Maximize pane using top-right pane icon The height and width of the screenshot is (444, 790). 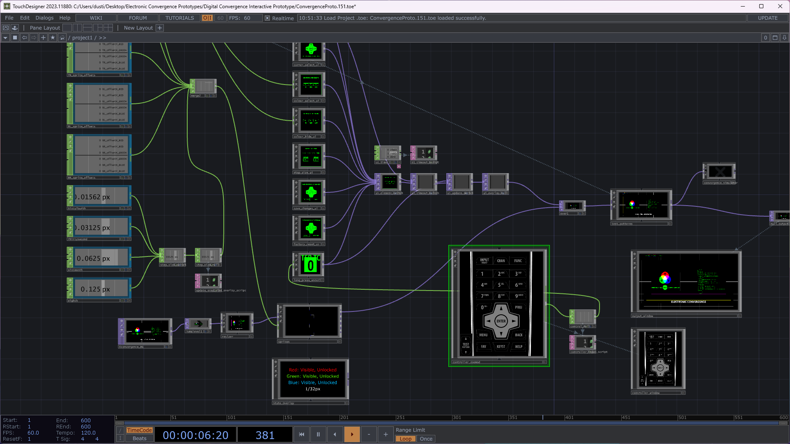pos(775,38)
